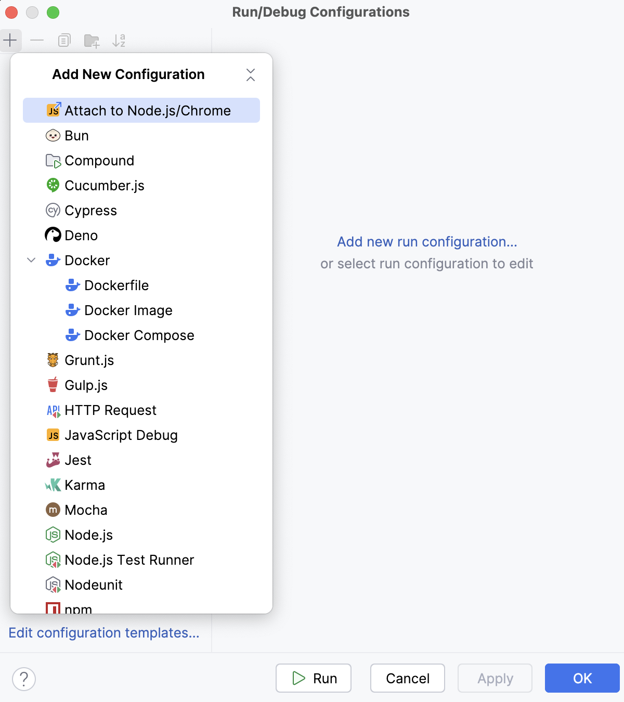Select the Jest test configuration
Image resolution: width=624 pixels, height=702 pixels.
77,460
